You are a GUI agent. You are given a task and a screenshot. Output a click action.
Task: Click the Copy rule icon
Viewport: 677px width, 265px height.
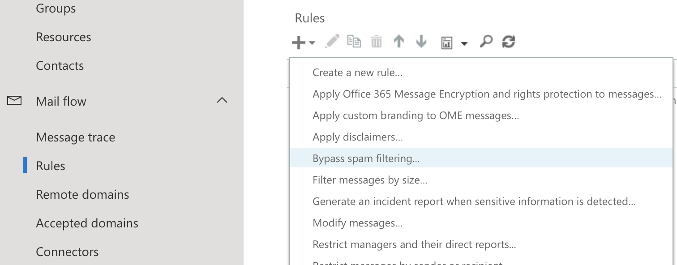[354, 42]
